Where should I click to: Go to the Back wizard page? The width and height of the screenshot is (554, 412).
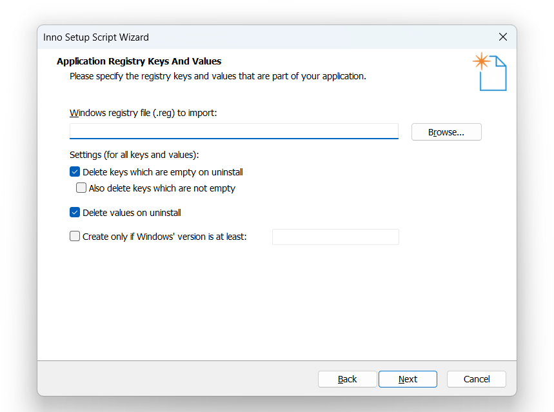pyautogui.click(x=348, y=379)
